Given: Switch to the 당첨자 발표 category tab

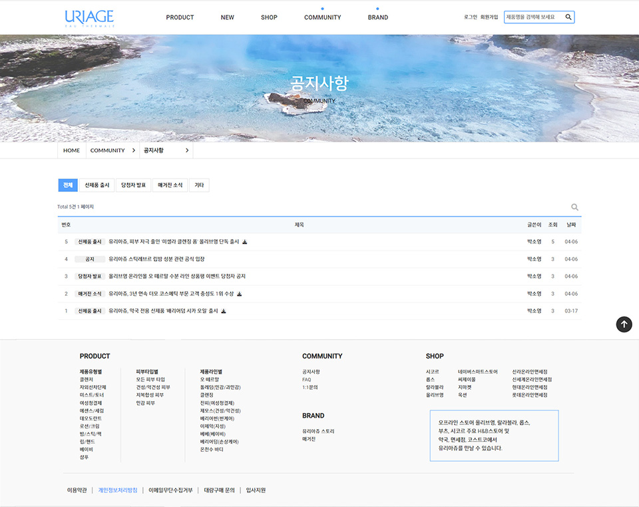Looking at the screenshot, I should [133, 185].
